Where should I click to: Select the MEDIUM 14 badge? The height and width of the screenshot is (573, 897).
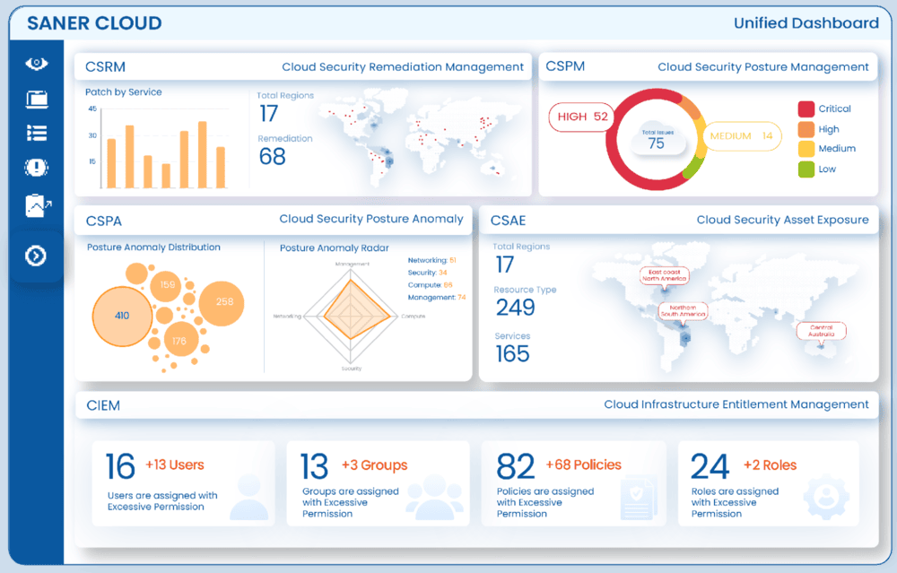(742, 136)
